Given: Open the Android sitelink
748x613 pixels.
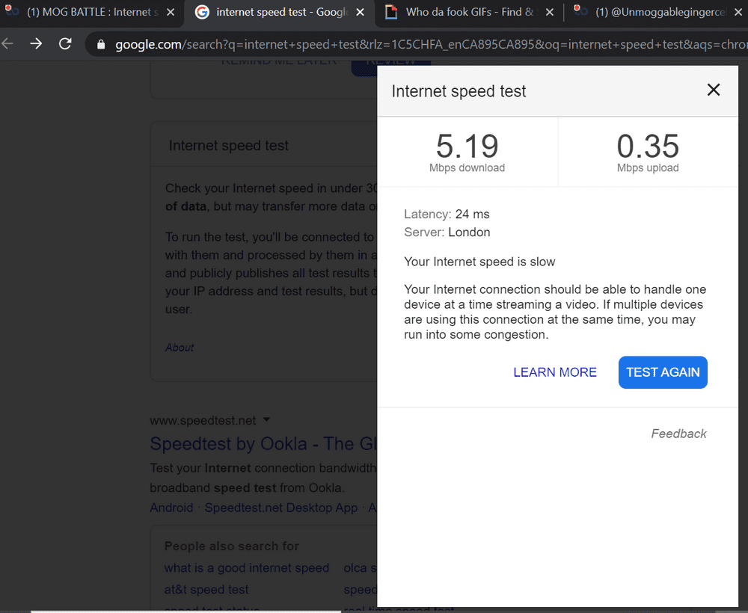Looking at the screenshot, I should point(171,508).
